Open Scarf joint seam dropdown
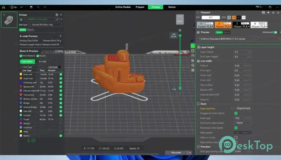The width and height of the screenshot is (281, 160). pos(243,123)
